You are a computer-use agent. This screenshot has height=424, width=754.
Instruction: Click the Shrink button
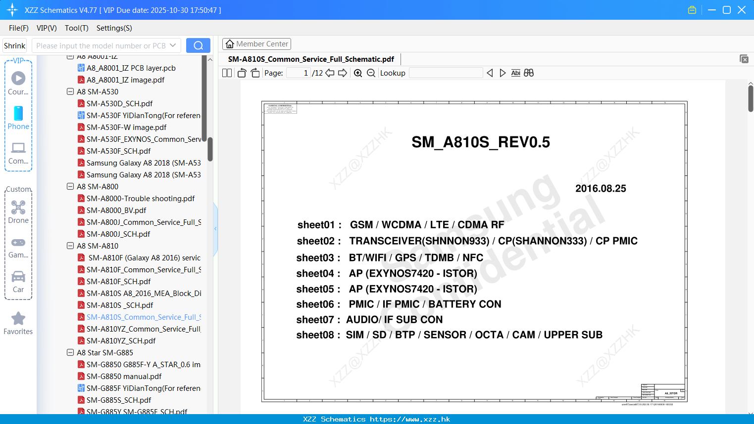(x=15, y=45)
